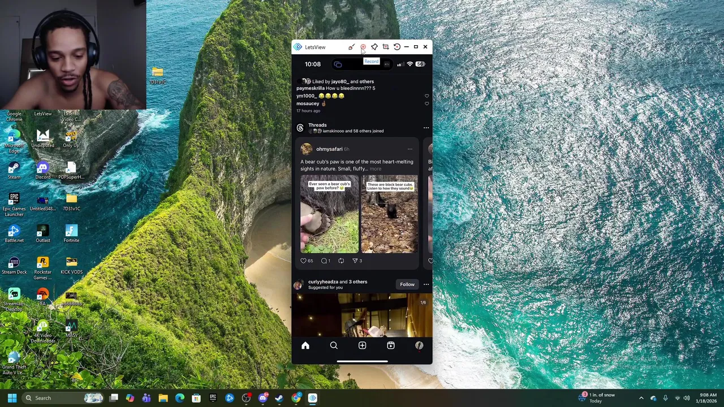Open Fortnite desktop shortcut
724x407 pixels.
click(71, 233)
